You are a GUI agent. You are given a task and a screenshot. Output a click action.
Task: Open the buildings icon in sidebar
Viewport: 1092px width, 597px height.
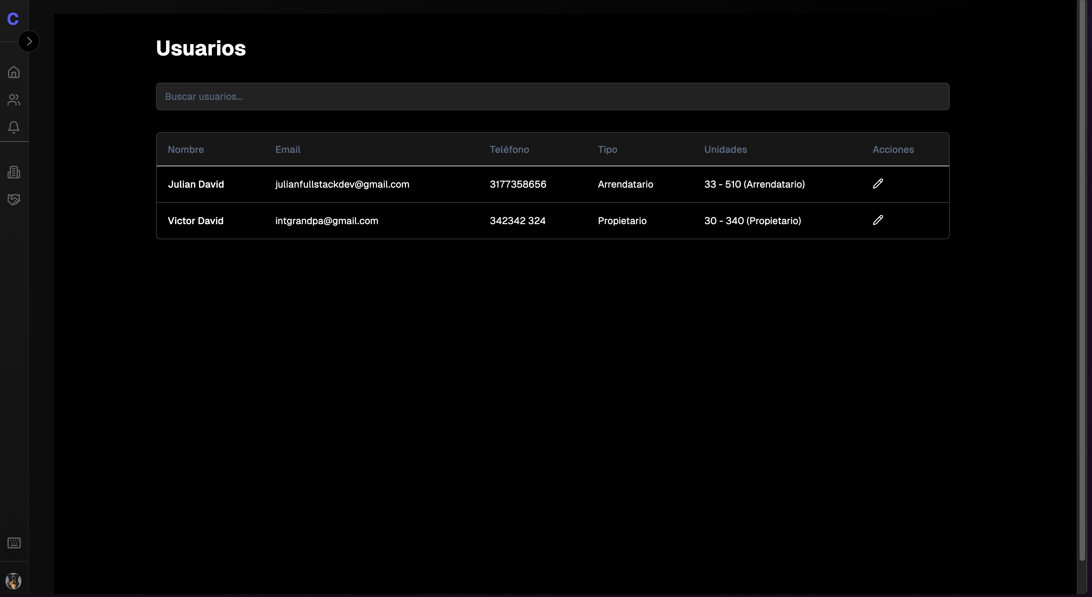pos(14,172)
